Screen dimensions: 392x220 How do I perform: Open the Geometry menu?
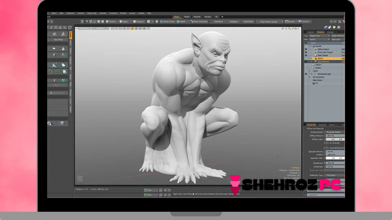click(70, 13)
